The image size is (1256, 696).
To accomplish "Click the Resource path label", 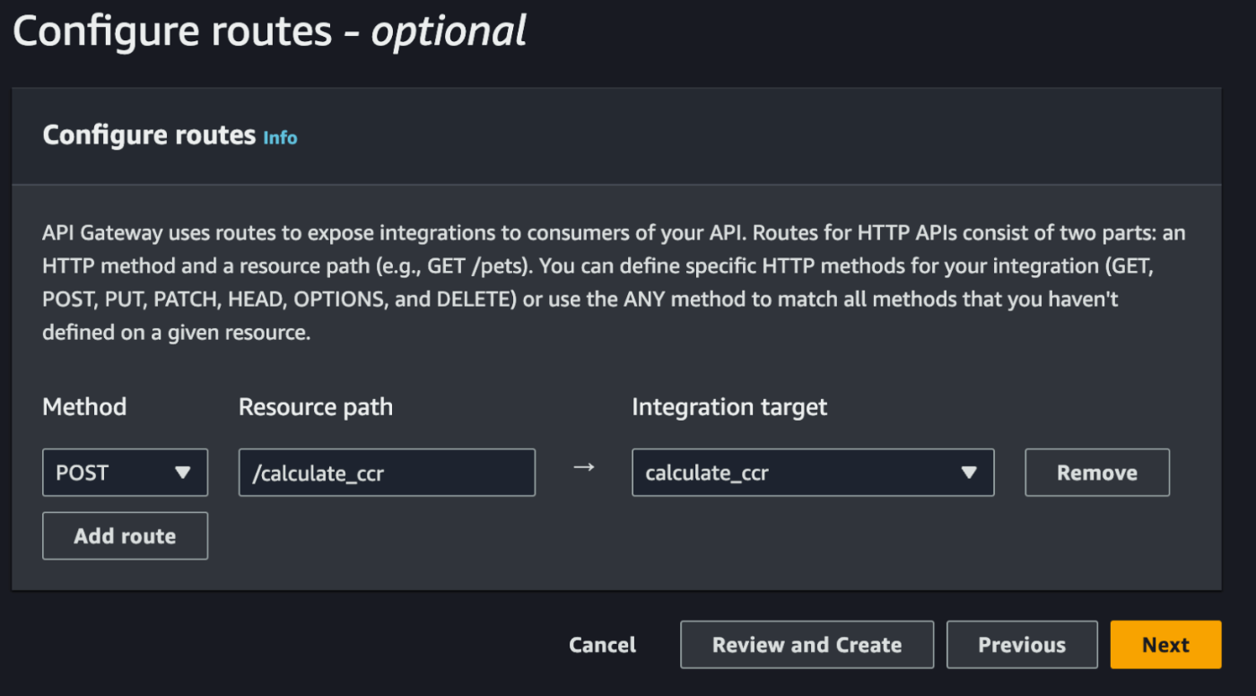I will (316, 407).
